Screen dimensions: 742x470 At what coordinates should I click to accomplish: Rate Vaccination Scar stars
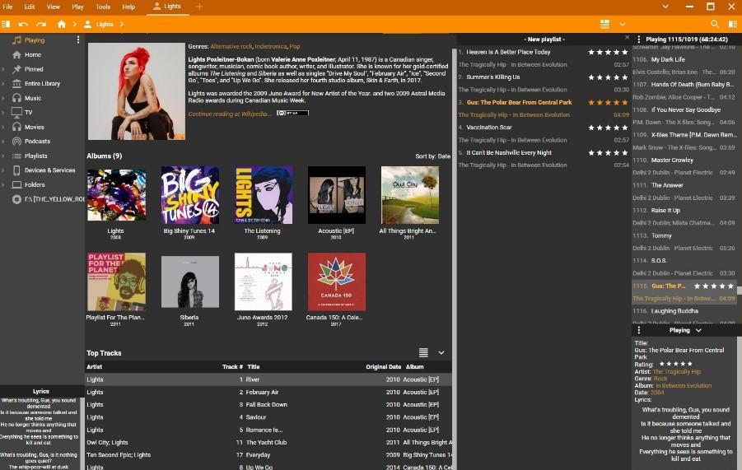[608, 128]
